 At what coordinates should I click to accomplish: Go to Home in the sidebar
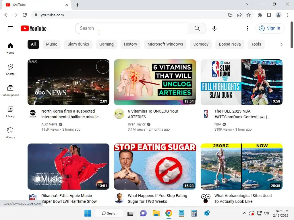click(x=10, y=48)
